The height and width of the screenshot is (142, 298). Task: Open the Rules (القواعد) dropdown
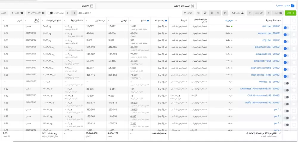point(188,13)
